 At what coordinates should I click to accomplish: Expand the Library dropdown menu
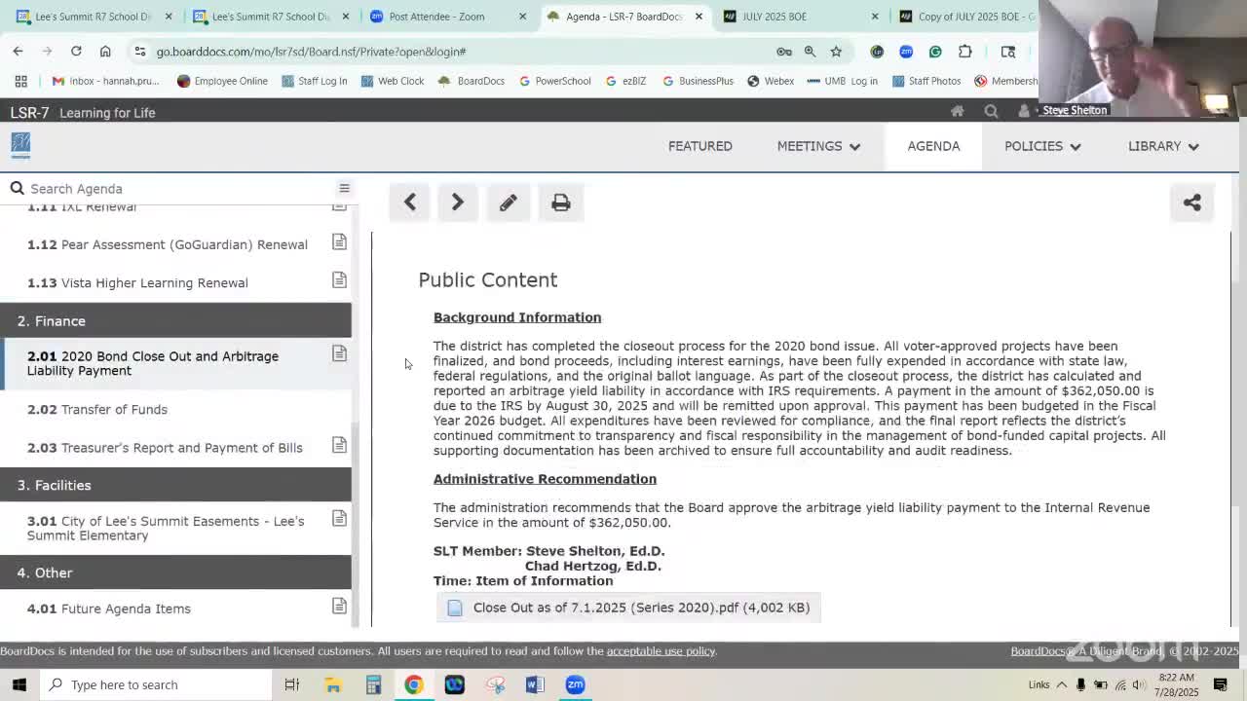[x=1163, y=146]
